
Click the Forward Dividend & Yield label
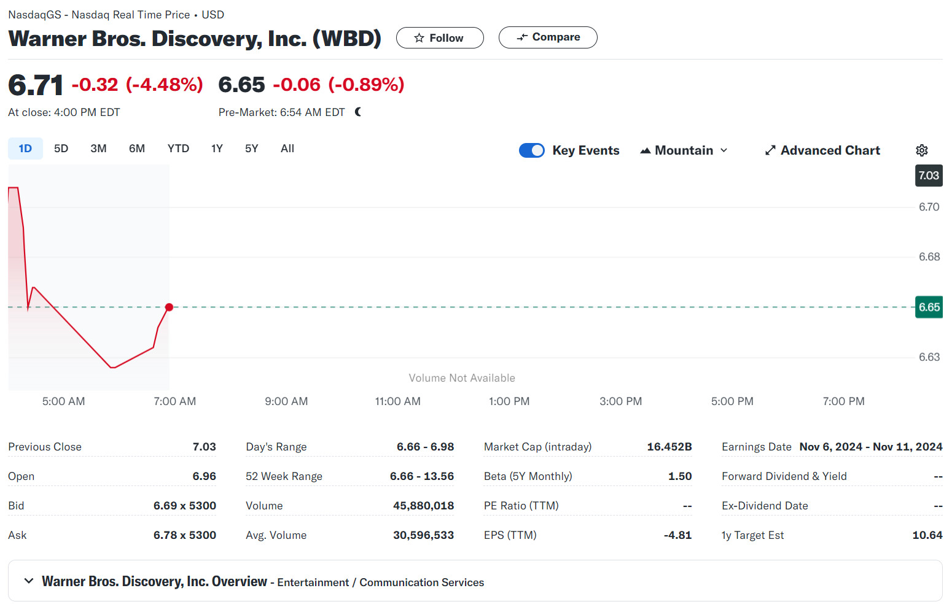pos(784,476)
